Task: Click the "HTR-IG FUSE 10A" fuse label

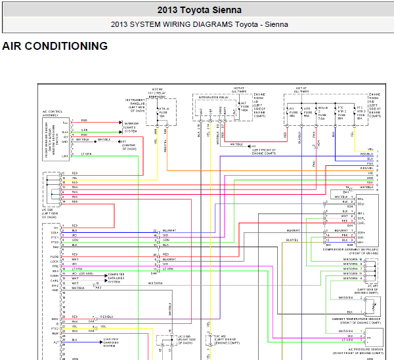Action: [164, 112]
